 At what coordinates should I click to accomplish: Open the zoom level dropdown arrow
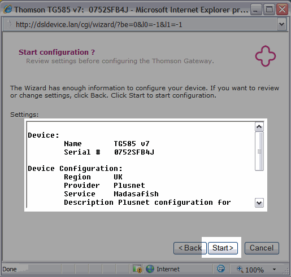click(x=274, y=270)
